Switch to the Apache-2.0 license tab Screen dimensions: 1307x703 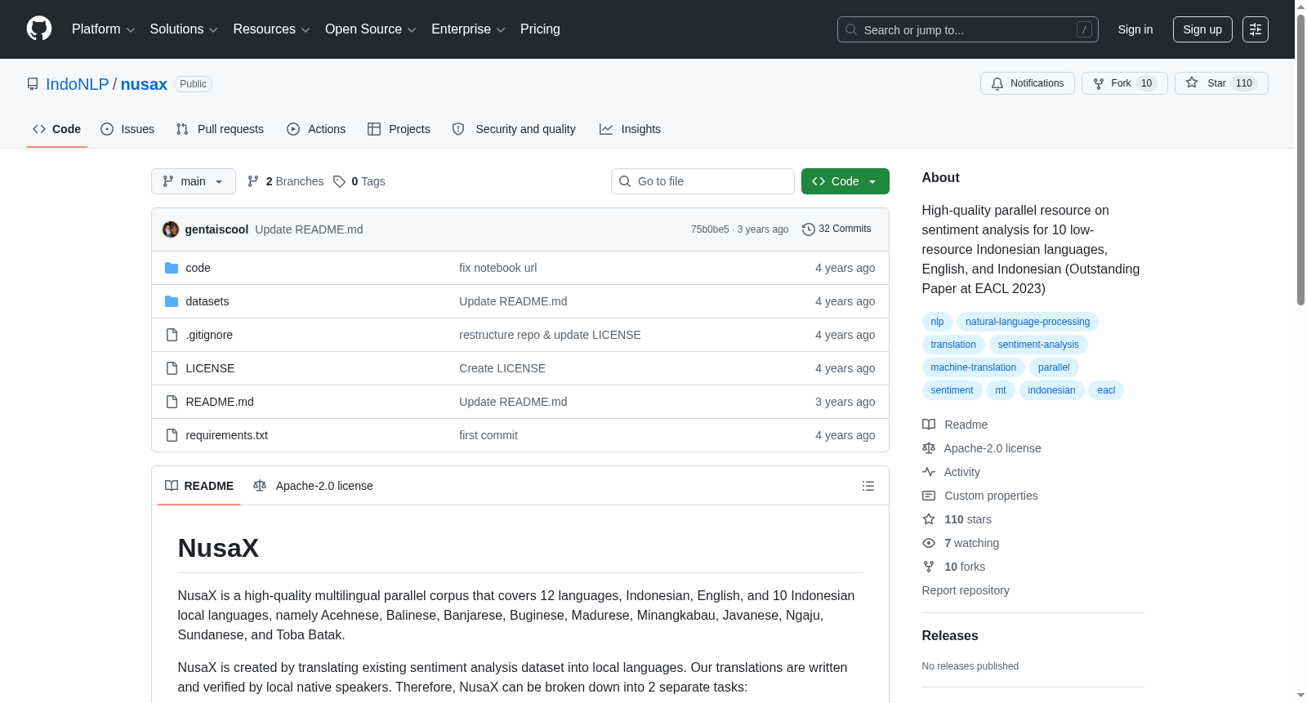313,486
